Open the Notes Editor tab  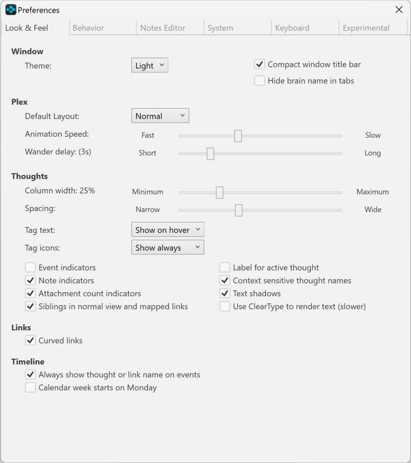tap(163, 28)
